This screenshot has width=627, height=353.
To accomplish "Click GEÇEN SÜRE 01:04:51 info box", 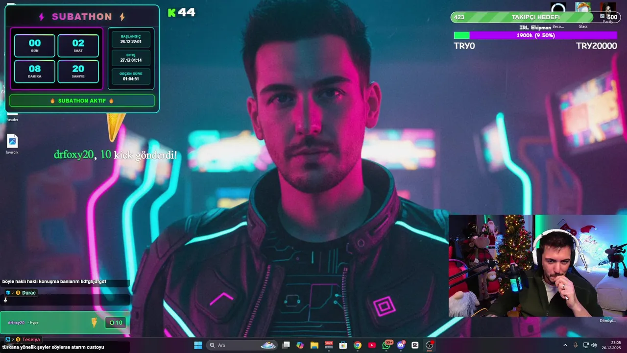I will point(131,76).
